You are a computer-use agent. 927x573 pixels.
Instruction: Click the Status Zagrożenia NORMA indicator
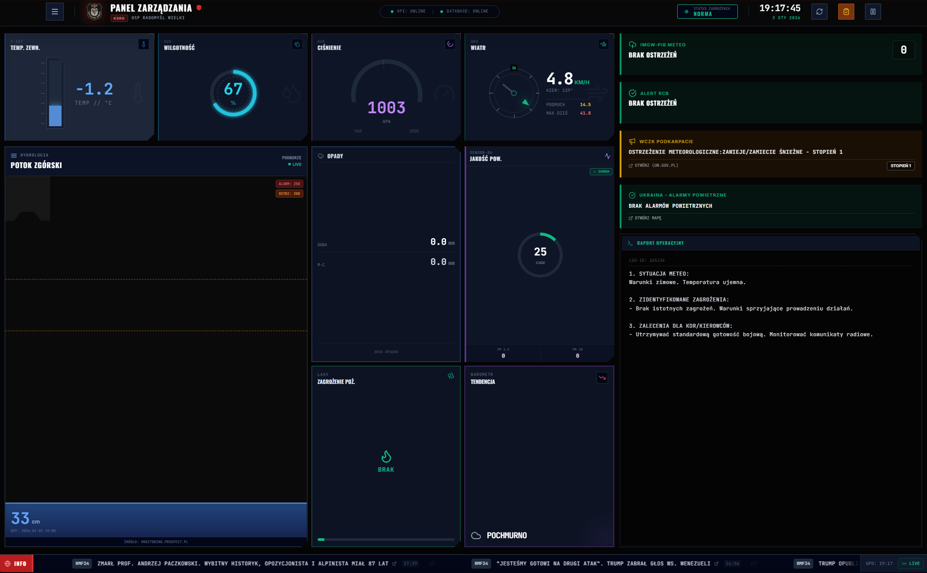pos(708,12)
